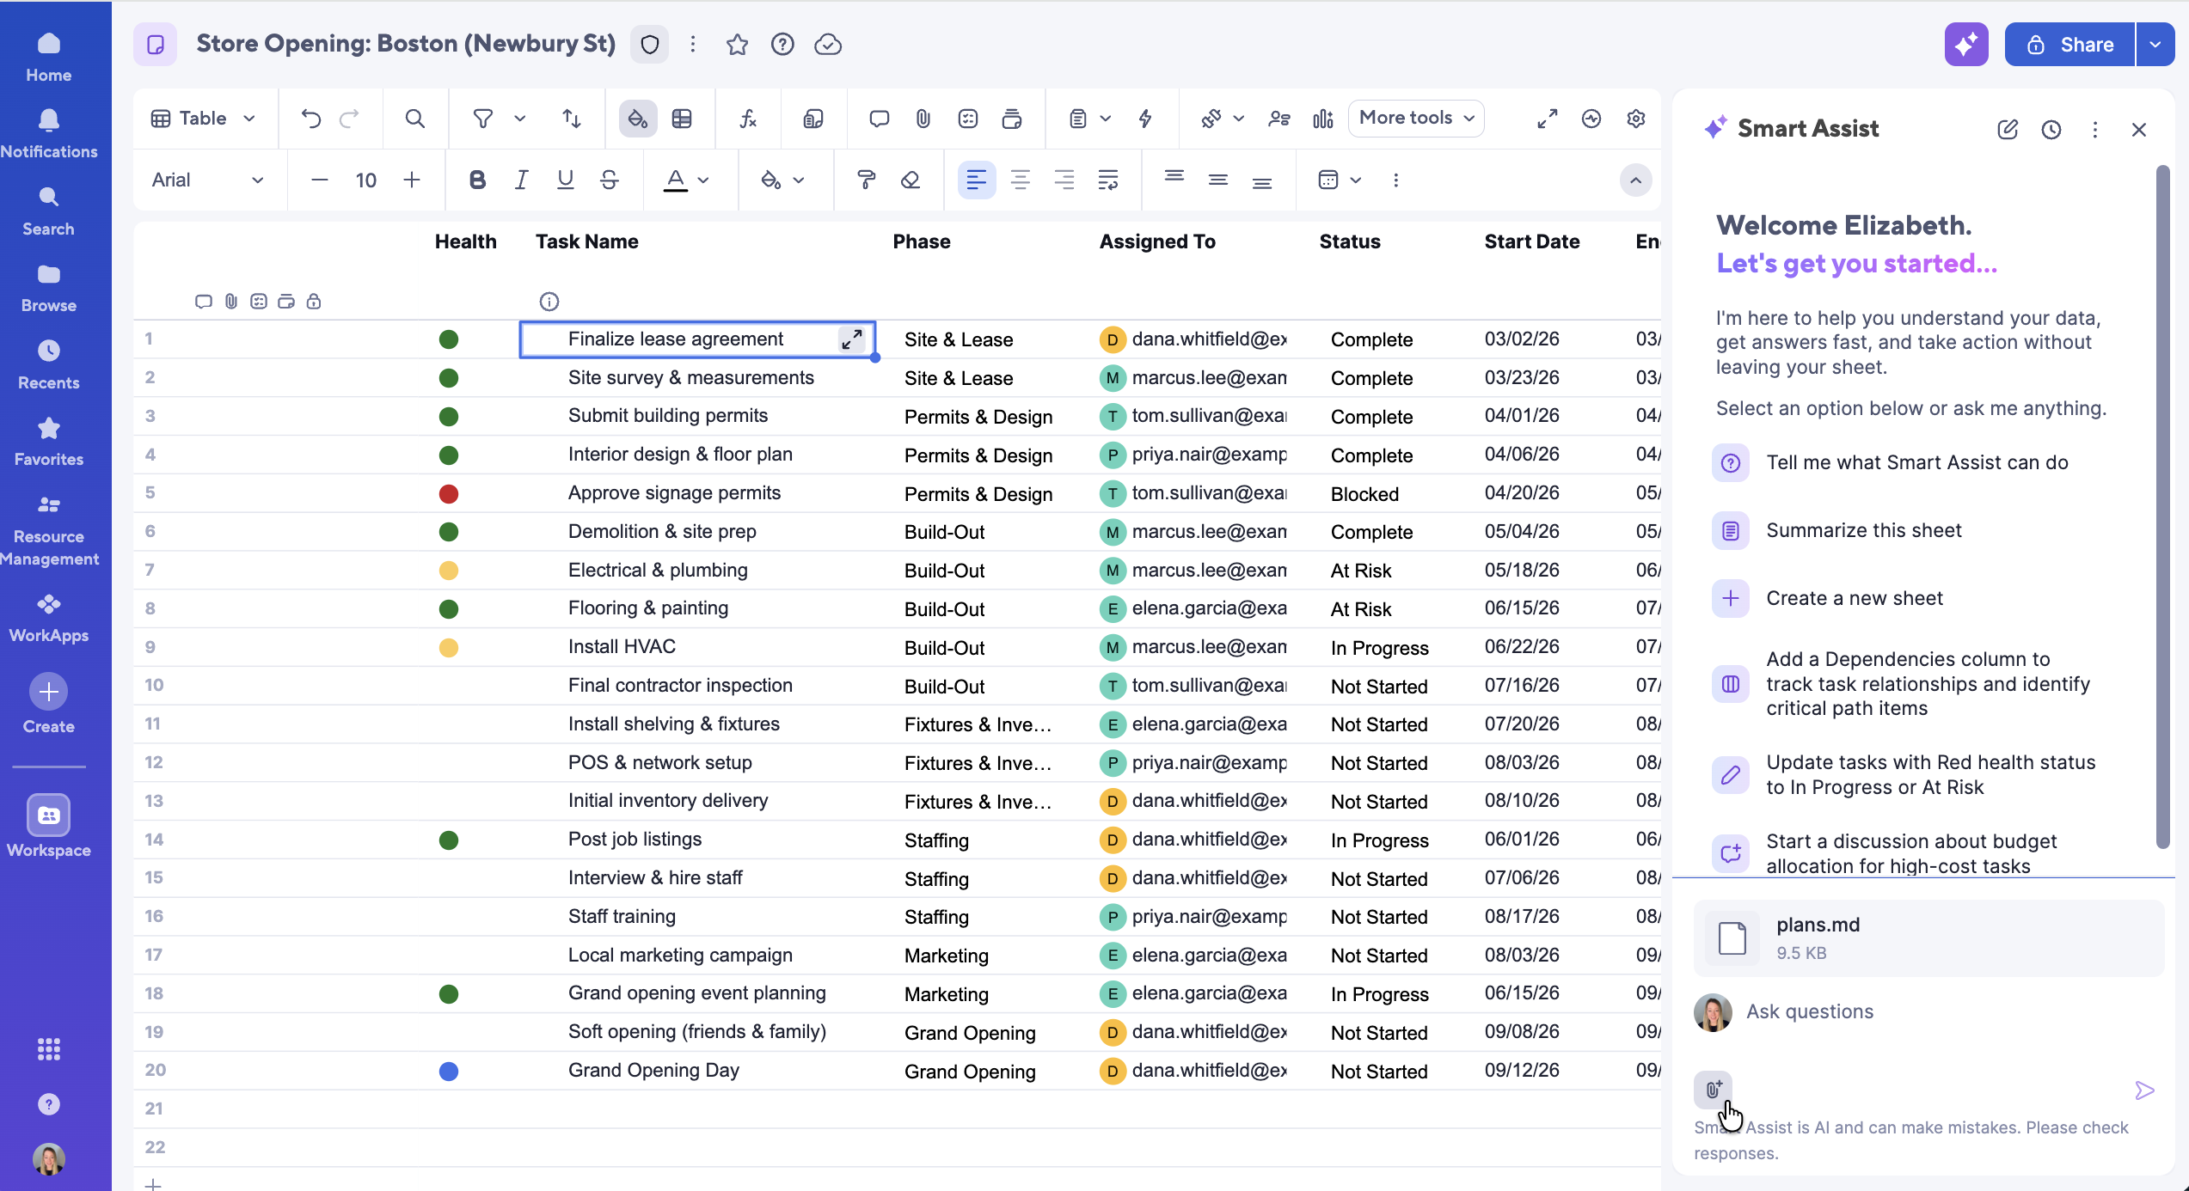The image size is (2189, 1191).
Task: Open the sheet settings gear
Action: click(x=1636, y=119)
